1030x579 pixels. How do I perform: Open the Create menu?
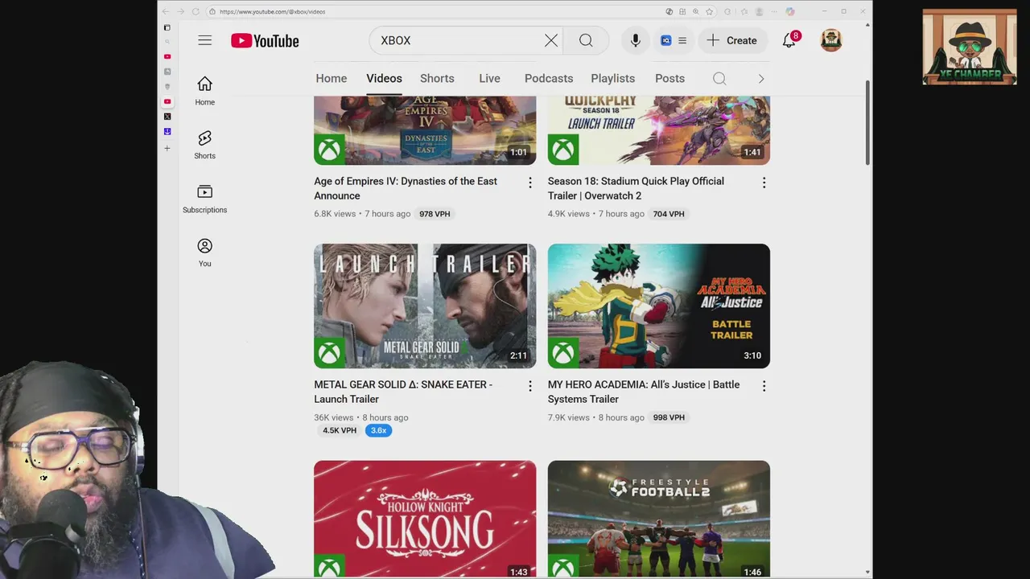pos(732,40)
